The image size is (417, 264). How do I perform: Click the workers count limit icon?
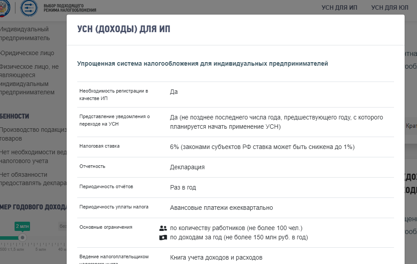coord(163,228)
